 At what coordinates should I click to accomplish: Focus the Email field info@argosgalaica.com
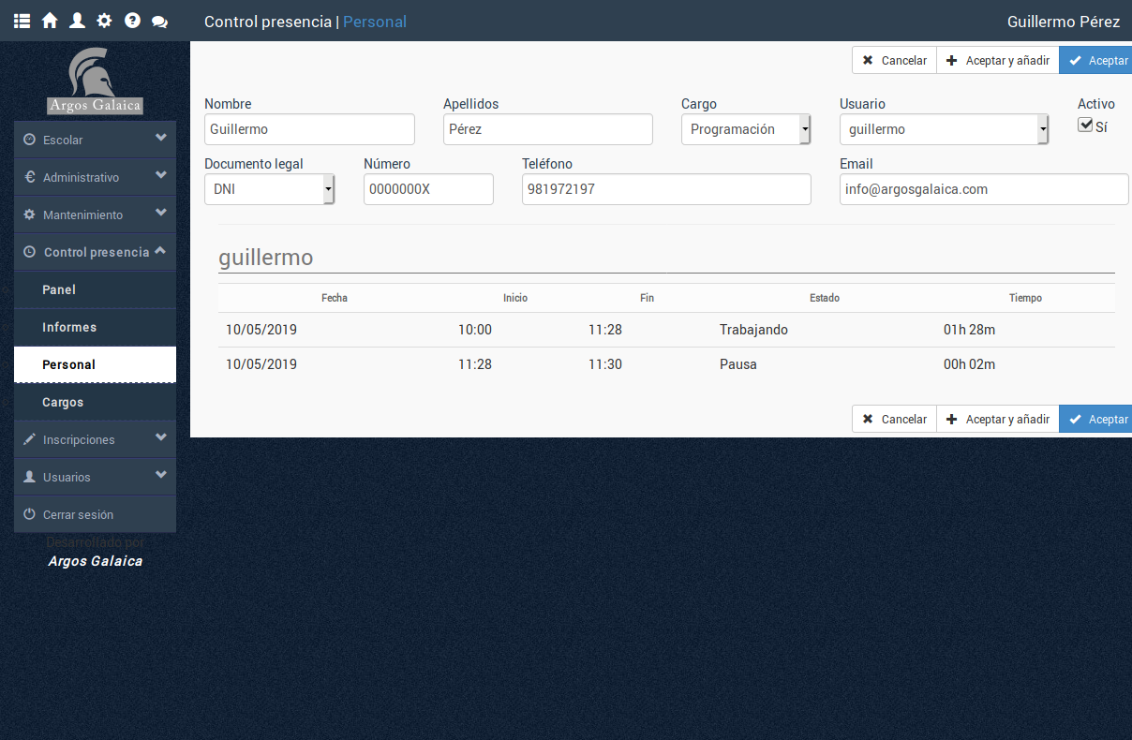(984, 189)
